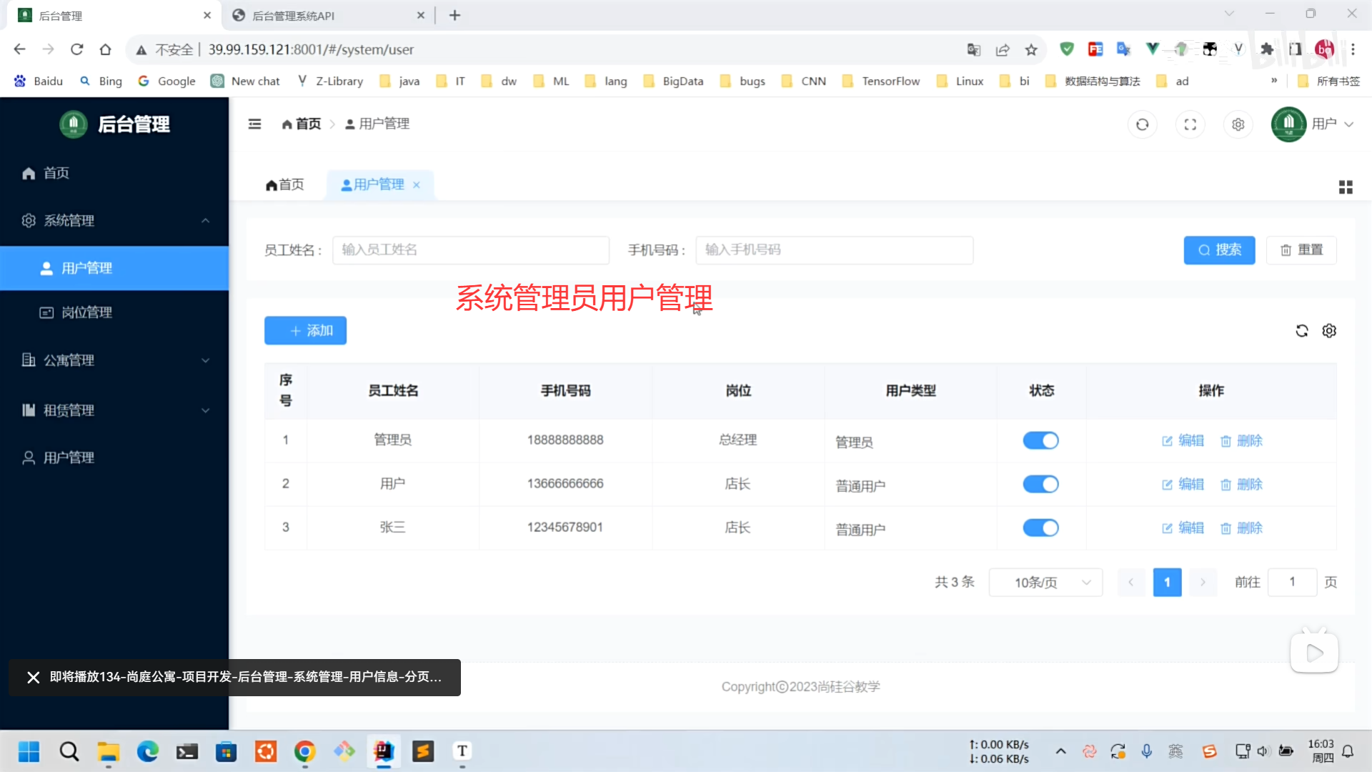This screenshot has width=1372, height=772.
Task: Click the 员工姓名 input field
Action: pos(470,250)
